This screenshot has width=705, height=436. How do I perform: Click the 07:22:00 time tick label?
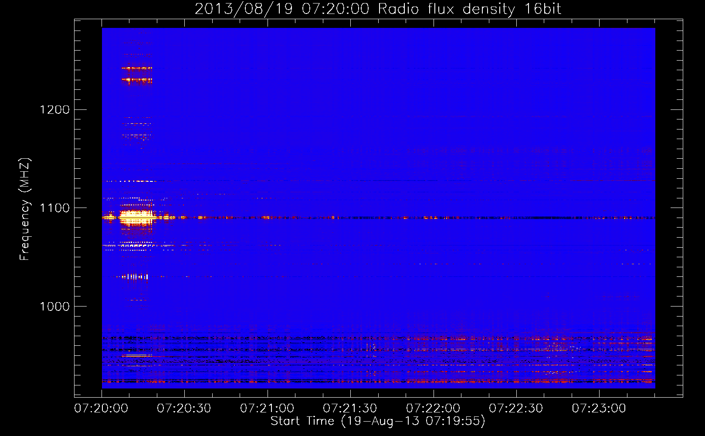click(x=433, y=409)
